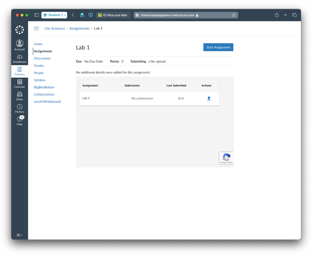Open the Grades page
This screenshot has width=312, height=257.
point(39,65)
